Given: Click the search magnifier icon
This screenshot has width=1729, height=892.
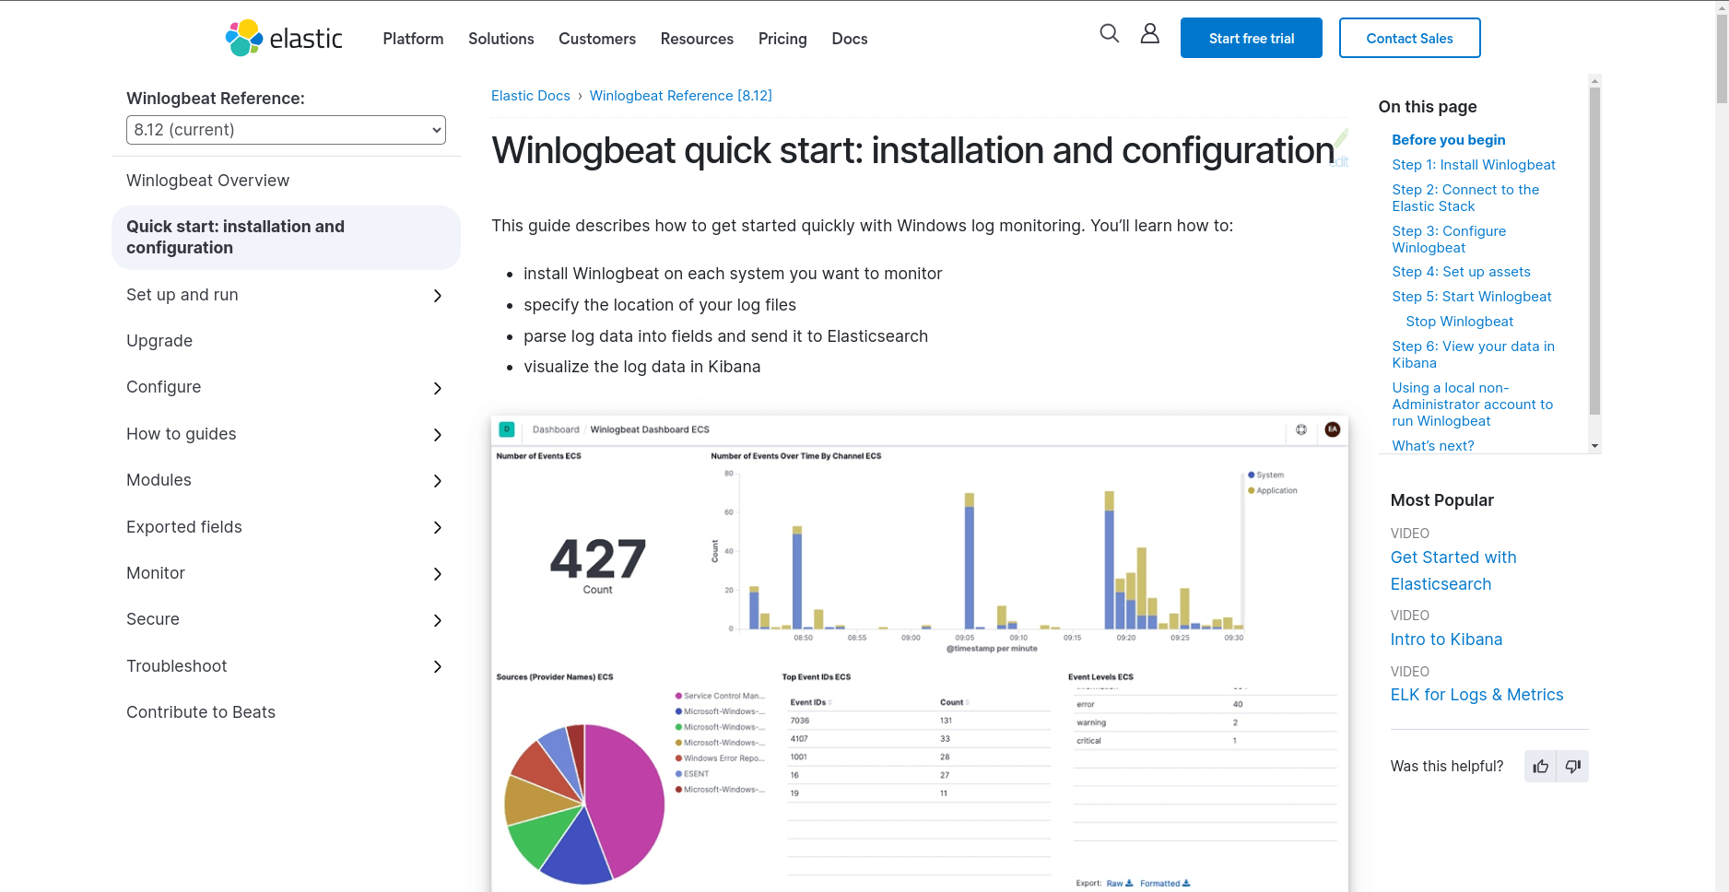Looking at the screenshot, I should (x=1109, y=34).
